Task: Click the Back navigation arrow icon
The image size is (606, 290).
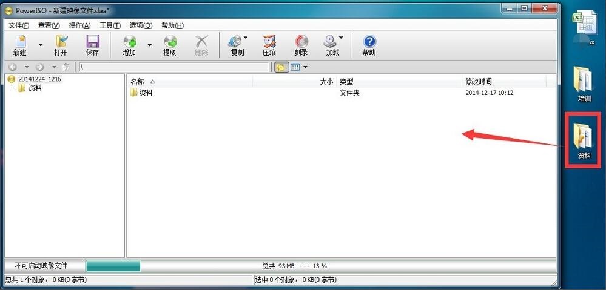Action: point(13,67)
